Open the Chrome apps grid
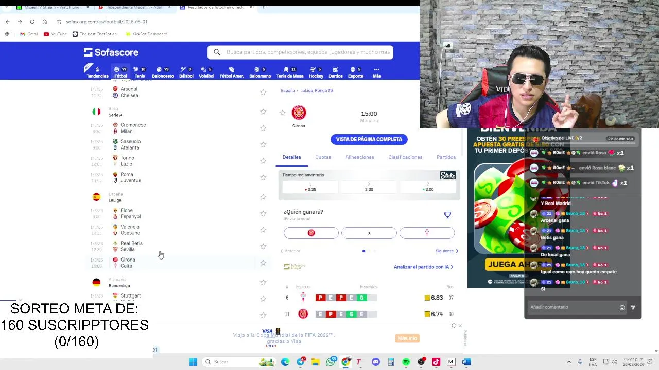The image size is (659, 370). (7, 34)
